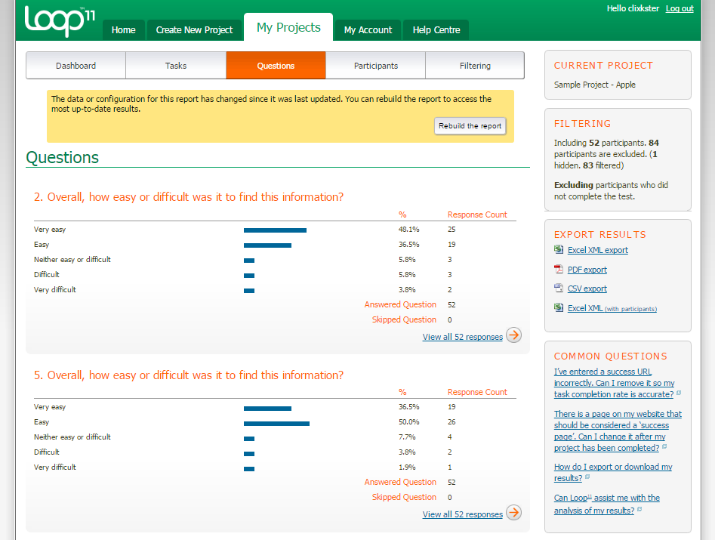Click the Rebuild the report button
The height and width of the screenshot is (540, 715).
click(470, 126)
